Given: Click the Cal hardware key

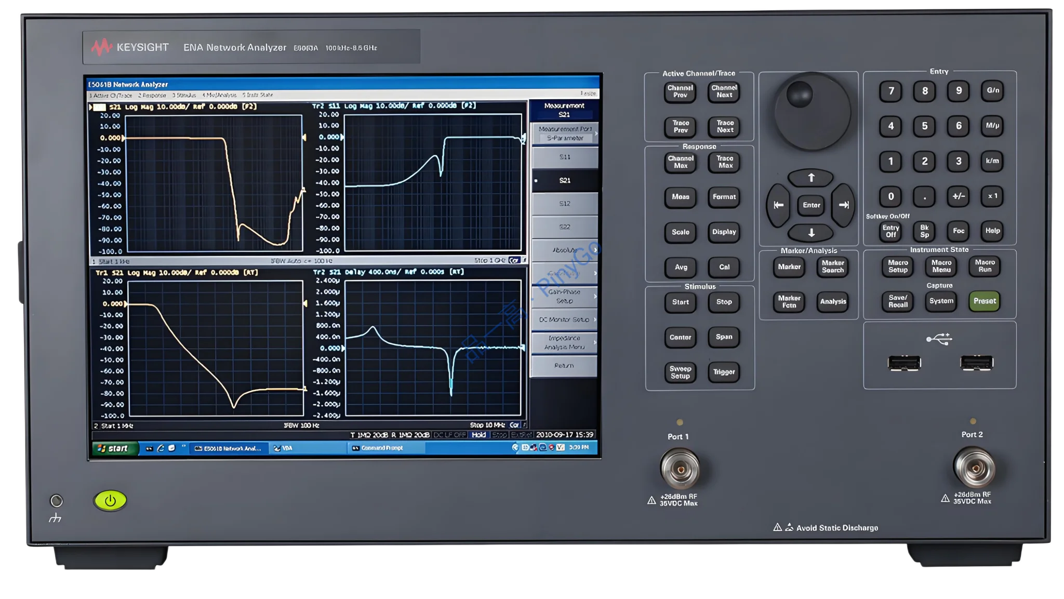Looking at the screenshot, I should coord(724,267).
